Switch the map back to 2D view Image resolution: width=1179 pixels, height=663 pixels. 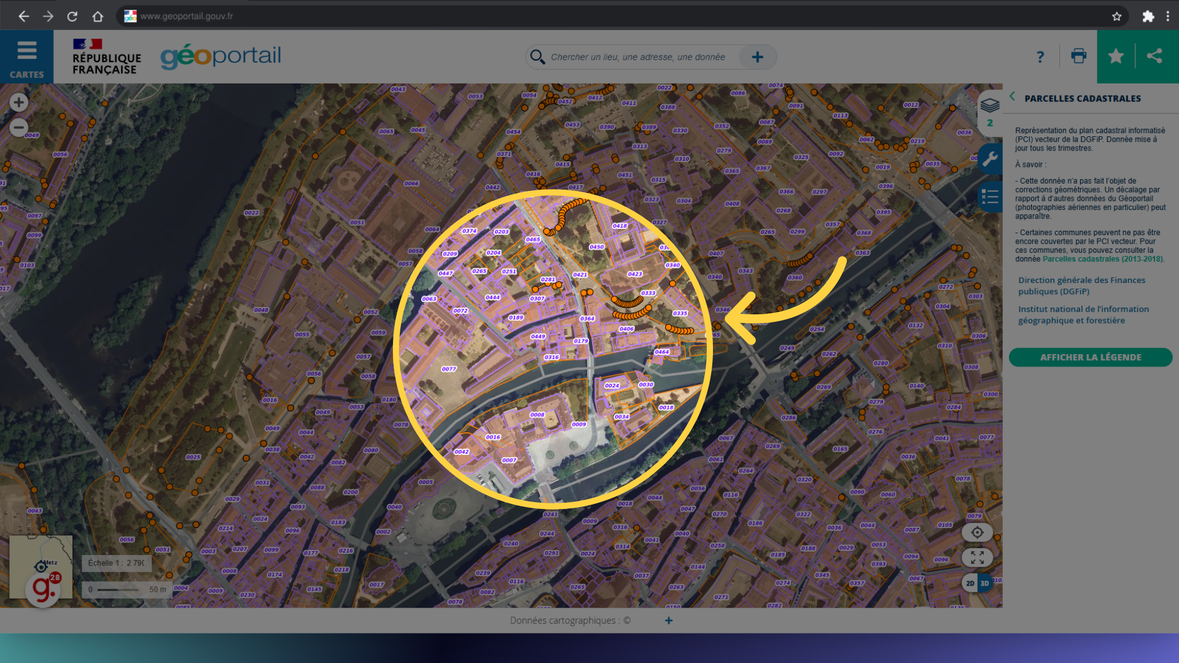tap(970, 583)
